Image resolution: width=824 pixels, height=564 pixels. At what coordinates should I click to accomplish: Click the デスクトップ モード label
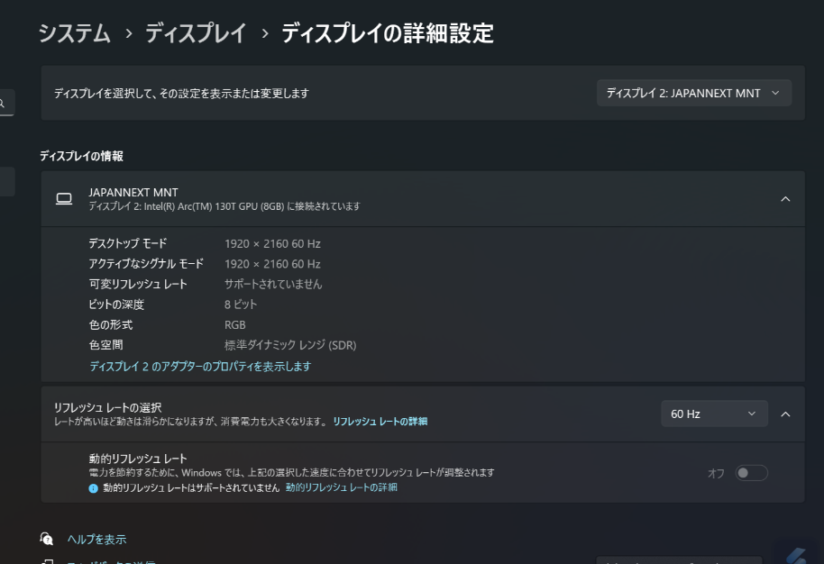click(128, 243)
